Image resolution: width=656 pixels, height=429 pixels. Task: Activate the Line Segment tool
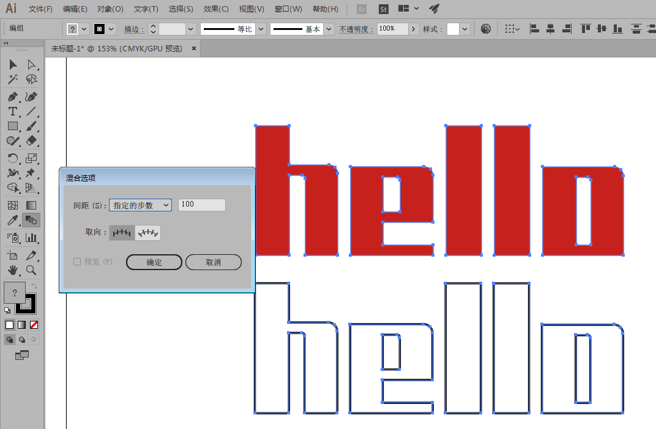[x=31, y=112]
